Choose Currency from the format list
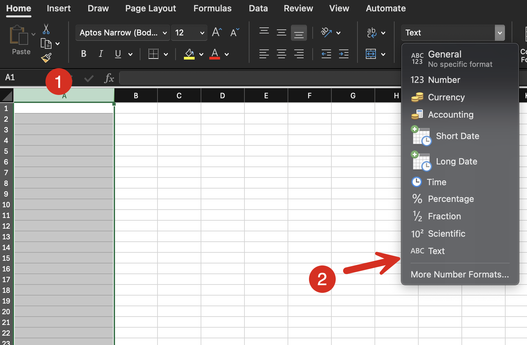Screen dimensions: 527x345 [x=446, y=97]
